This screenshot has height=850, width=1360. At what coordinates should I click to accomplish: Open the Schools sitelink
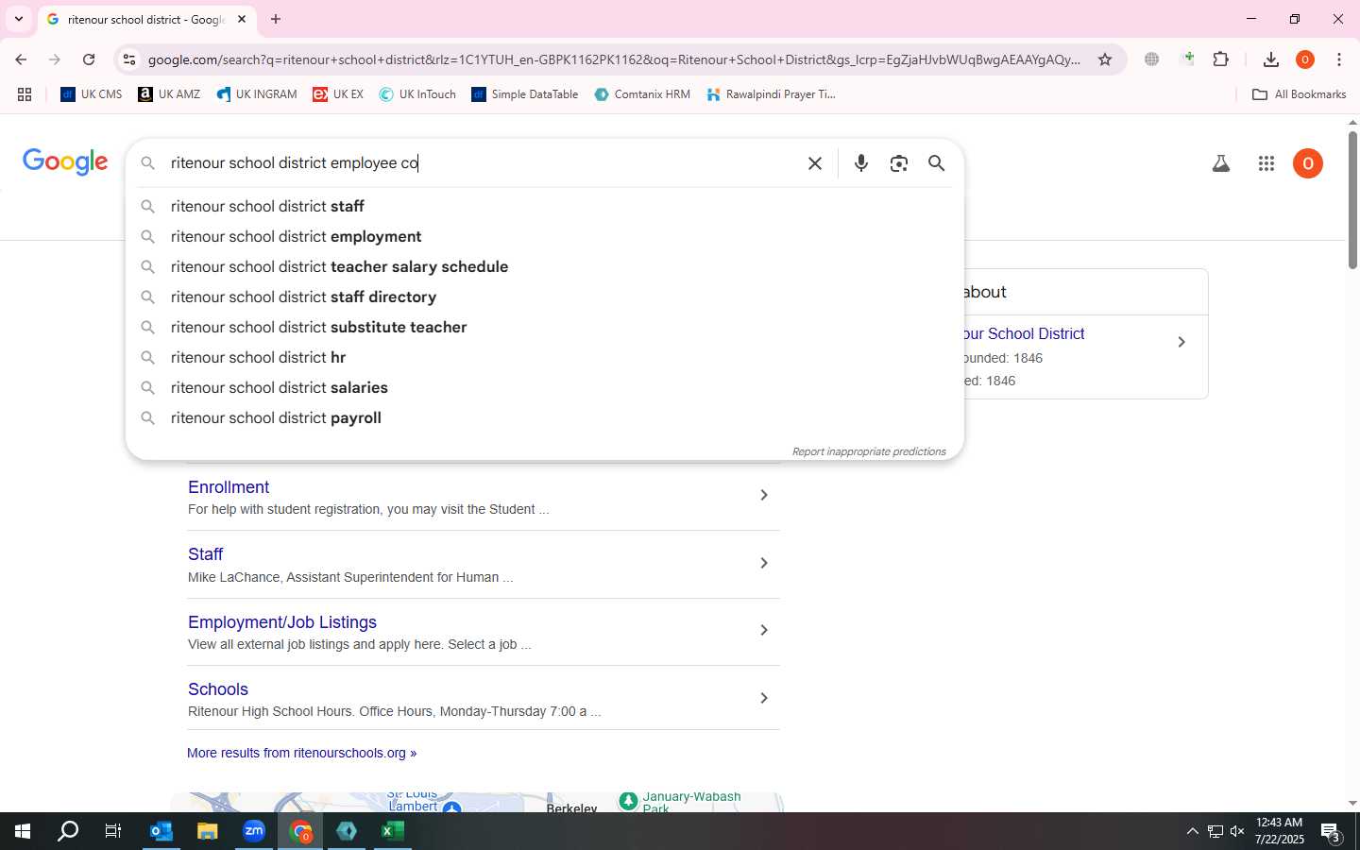[x=218, y=689]
